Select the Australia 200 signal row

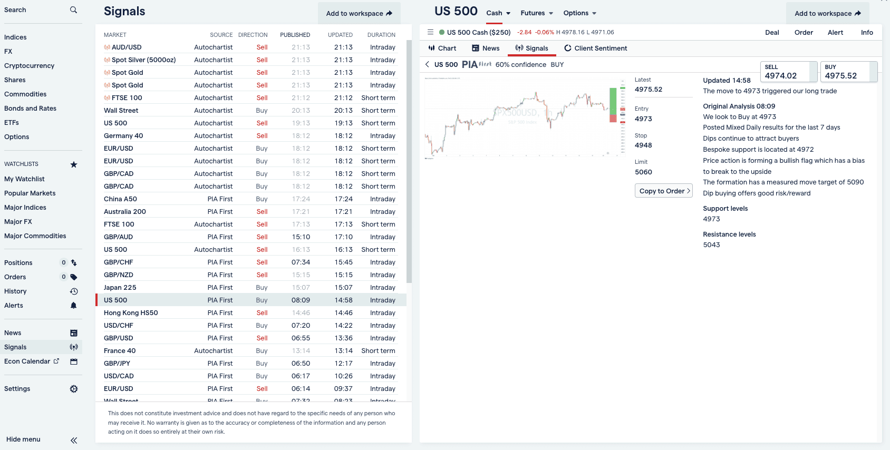[251, 212]
